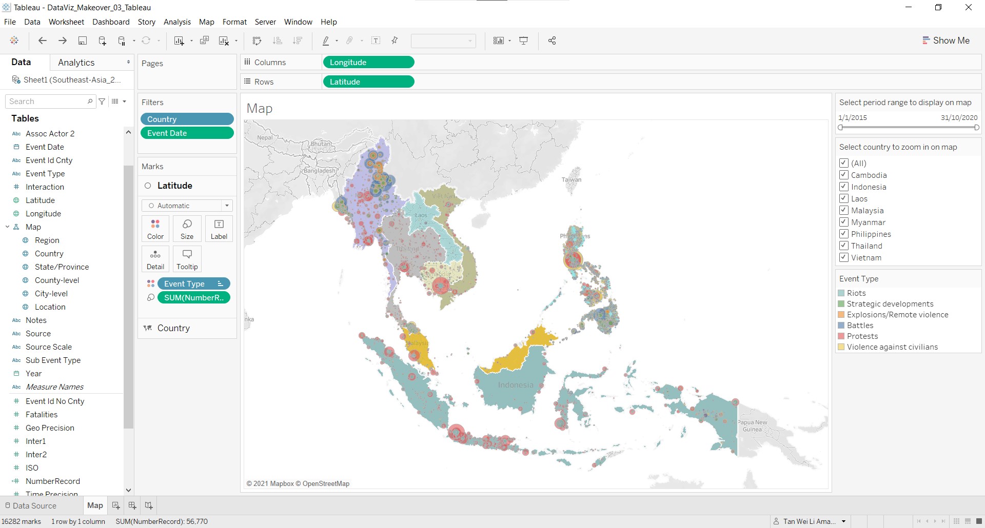Open the Color marks card
The height and width of the screenshot is (528, 985).
pyautogui.click(x=155, y=229)
